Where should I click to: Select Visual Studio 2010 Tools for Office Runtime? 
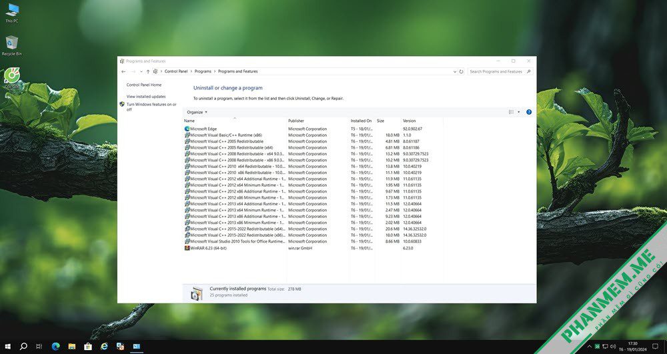click(x=313, y=241)
